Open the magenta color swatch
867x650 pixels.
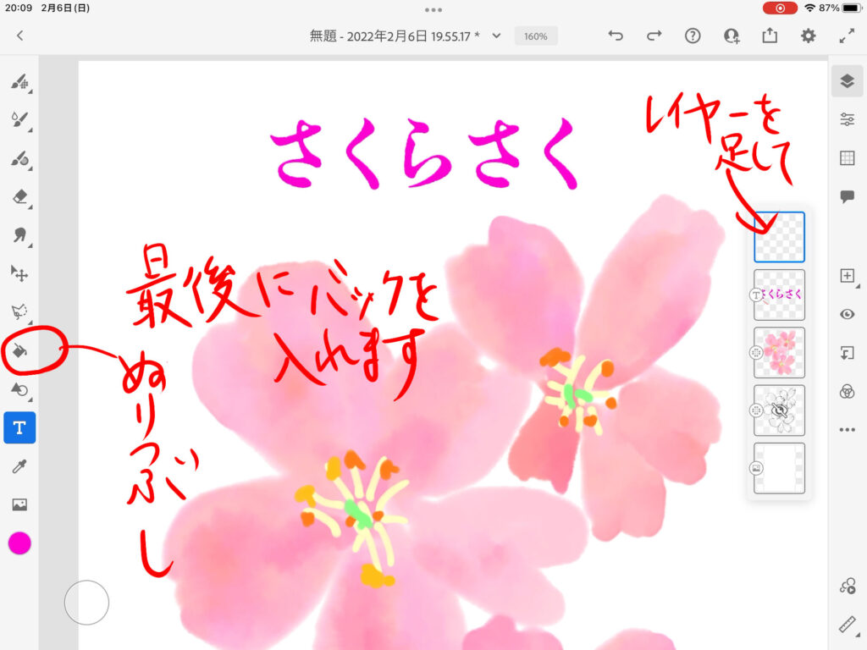(19, 543)
